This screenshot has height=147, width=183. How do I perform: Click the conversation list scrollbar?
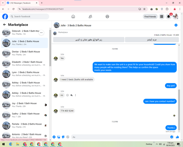coord(50,48)
